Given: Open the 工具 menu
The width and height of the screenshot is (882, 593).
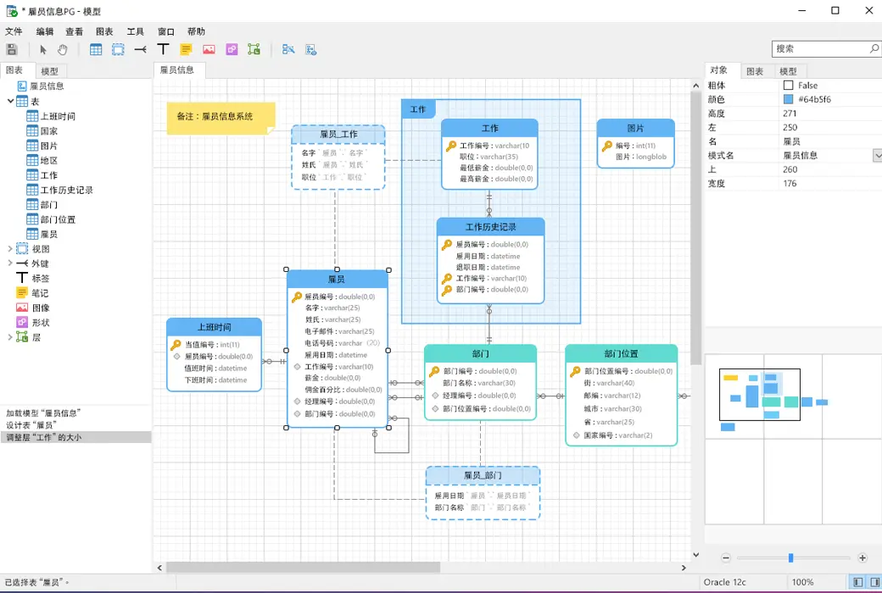Looking at the screenshot, I should pos(135,31).
